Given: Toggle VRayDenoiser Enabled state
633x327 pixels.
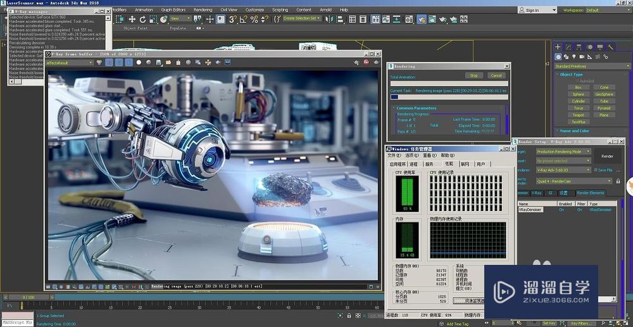Looking at the screenshot, I should (x=561, y=210).
